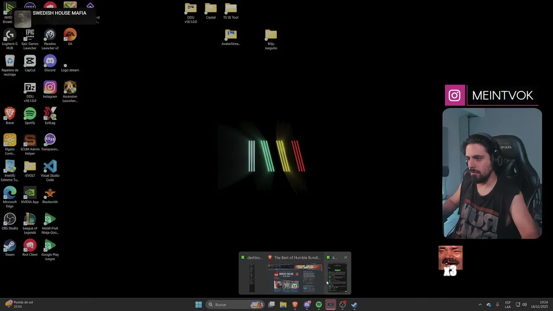Select the Intel(R) Extreme Tuning desktop icon

10,171
